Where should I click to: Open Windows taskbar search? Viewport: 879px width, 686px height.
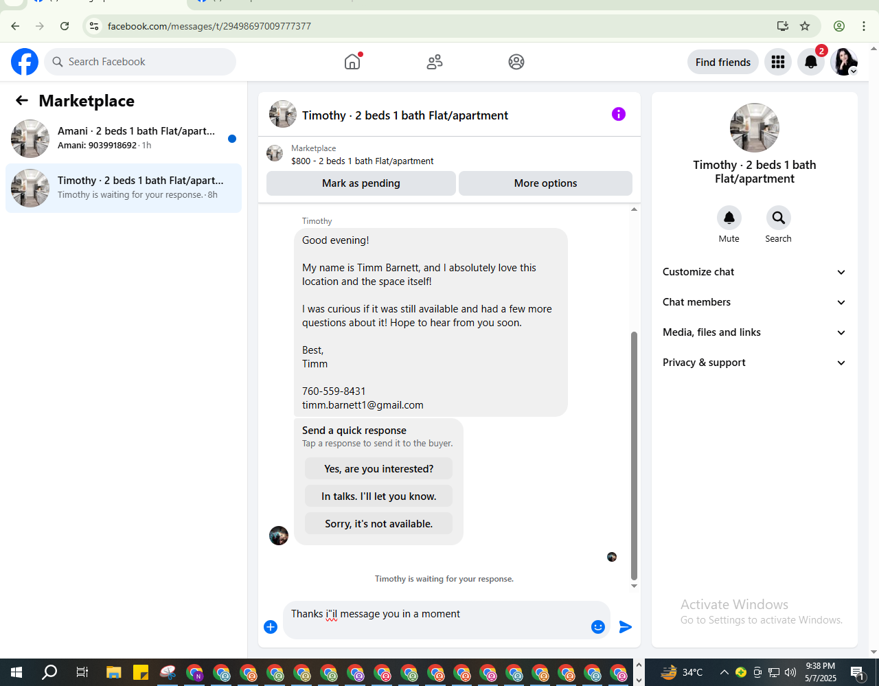pyautogui.click(x=49, y=672)
